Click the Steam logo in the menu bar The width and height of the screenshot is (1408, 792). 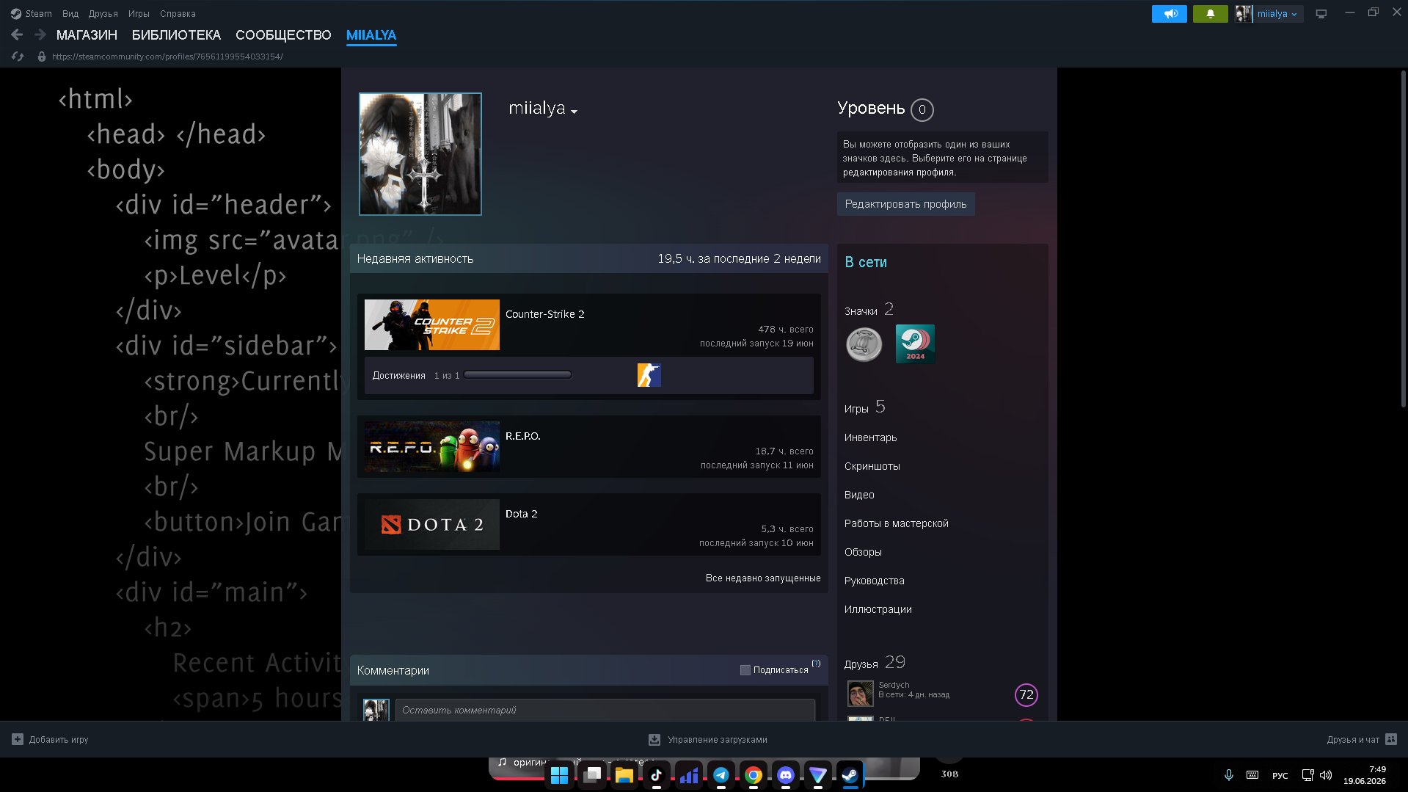[15, 14]
